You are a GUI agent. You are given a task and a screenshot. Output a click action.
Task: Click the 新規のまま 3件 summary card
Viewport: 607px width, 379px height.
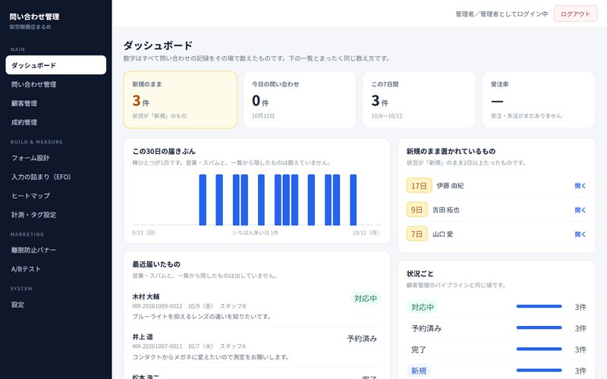pyautogui.click(x=180, y=99)
